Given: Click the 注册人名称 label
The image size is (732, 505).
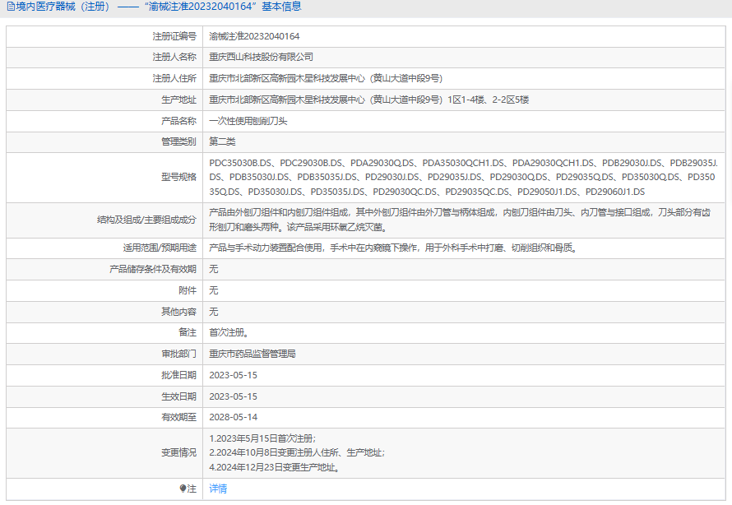Looking at the screenshot, I should pyautogui.click(x=174, y=57).
